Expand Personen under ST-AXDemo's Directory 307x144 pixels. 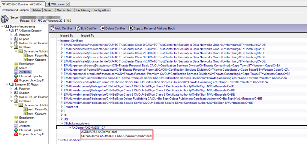tap(12, 35)
